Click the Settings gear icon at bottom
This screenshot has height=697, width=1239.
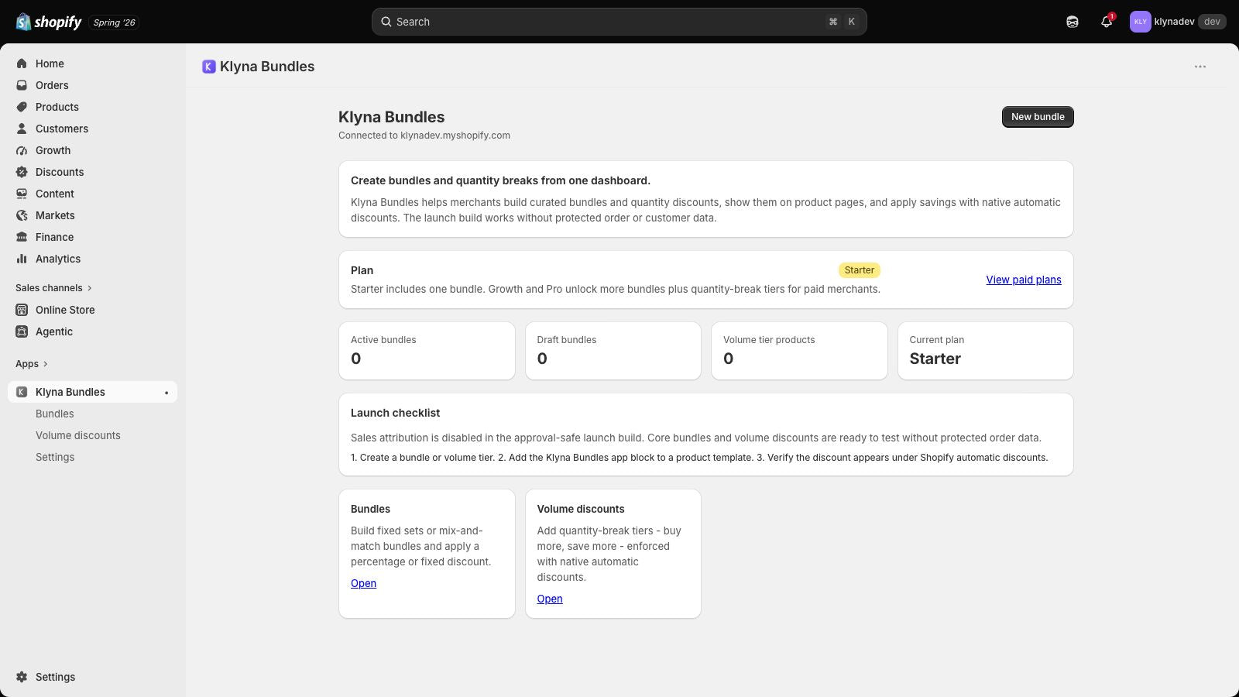22,677
